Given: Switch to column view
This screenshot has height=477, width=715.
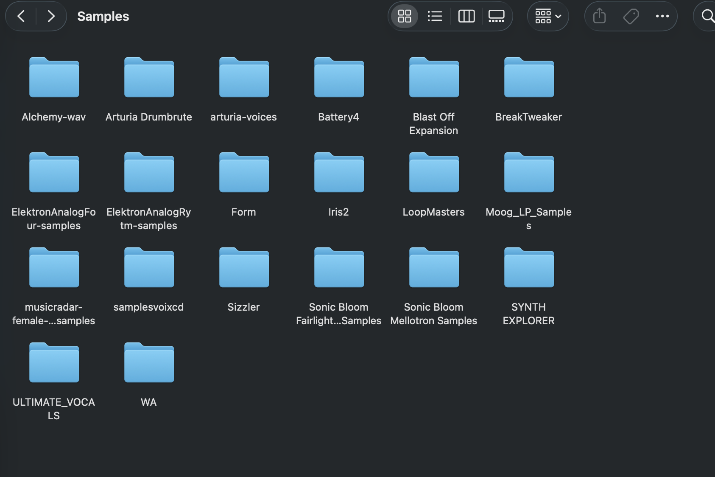Looking at the screenshot, I should 466,17.
